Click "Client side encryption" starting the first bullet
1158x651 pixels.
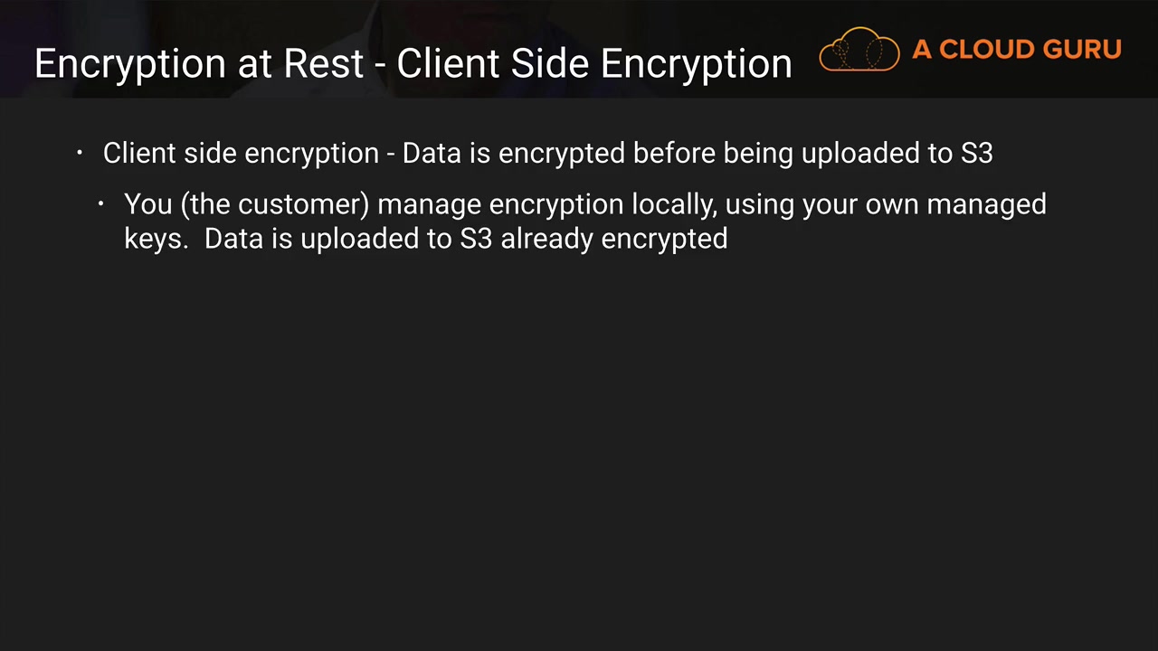tap(241, 154)
